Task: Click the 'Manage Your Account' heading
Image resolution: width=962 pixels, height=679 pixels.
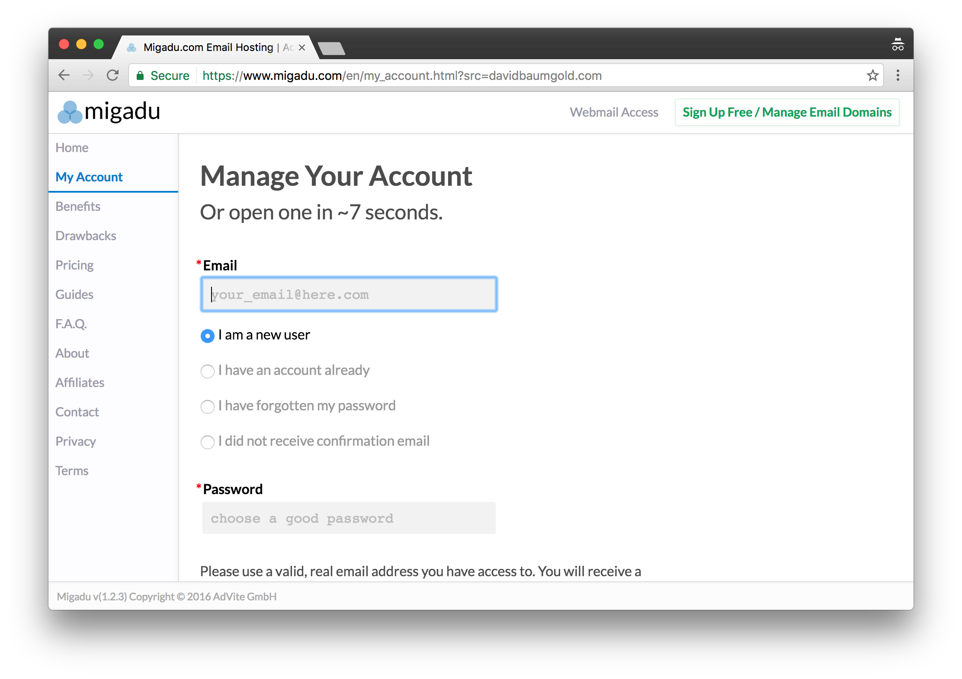Action: coord(336,177)
